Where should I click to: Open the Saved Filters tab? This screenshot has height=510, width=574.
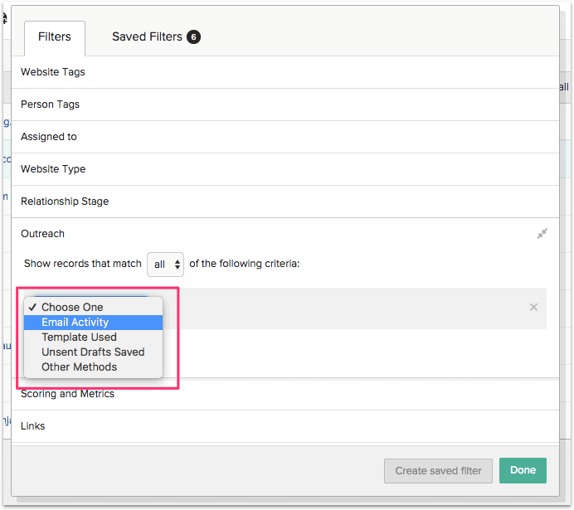148,37
